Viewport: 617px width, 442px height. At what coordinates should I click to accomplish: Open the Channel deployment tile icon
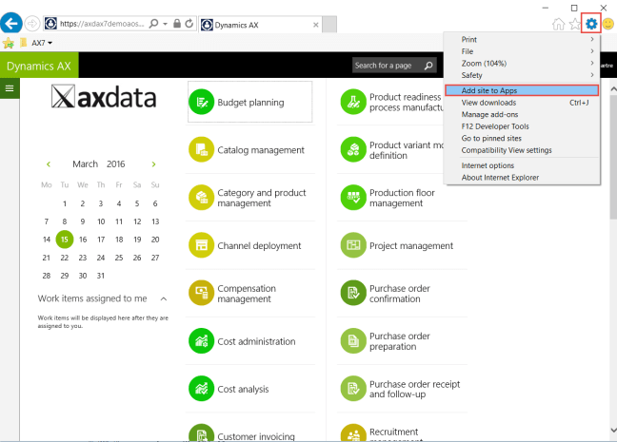pyautogui.click(x=201, y=245)
